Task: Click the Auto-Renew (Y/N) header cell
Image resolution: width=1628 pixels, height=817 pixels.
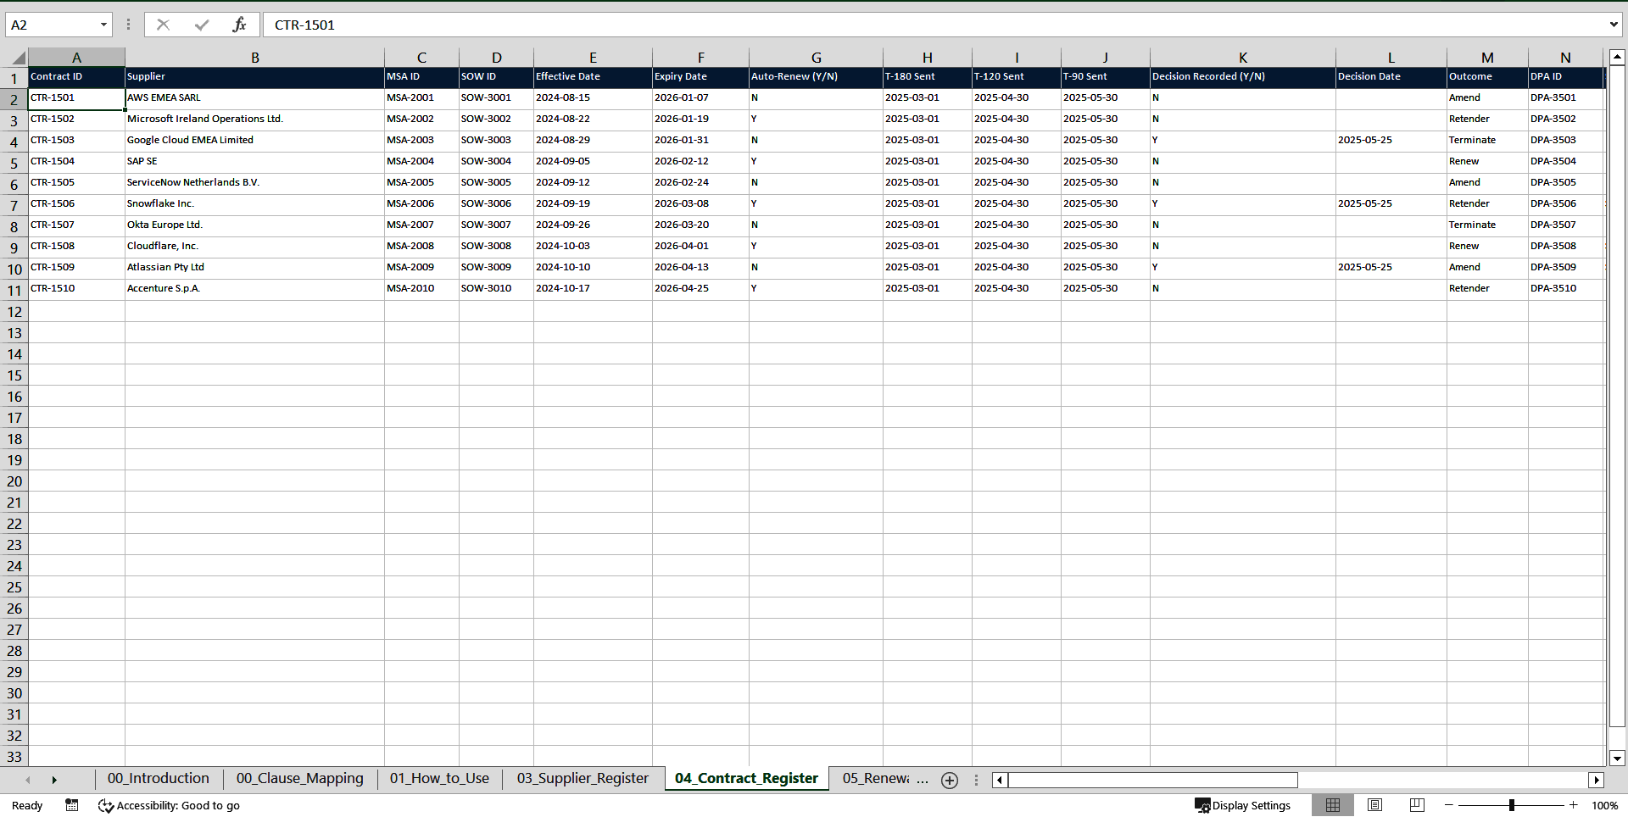Action: point(816,77)
